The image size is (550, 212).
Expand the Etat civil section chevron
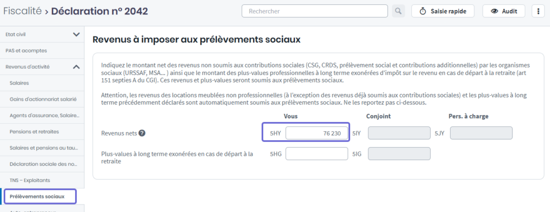[x=76, y=34]
